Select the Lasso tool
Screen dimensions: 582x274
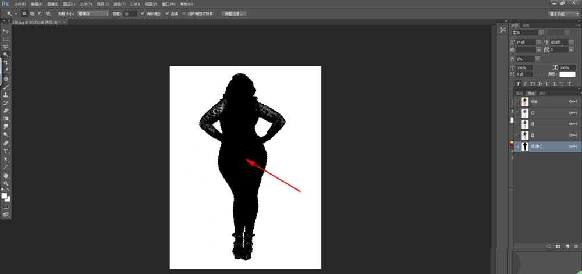pyautogui.click(x=6, y=47)
